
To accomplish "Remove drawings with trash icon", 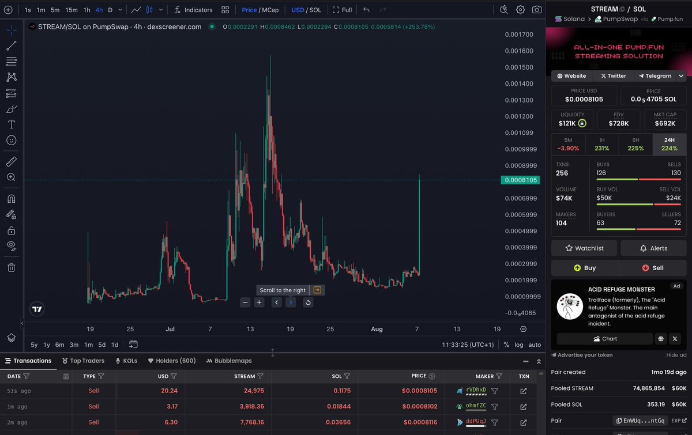I will (x=12, y=267).
